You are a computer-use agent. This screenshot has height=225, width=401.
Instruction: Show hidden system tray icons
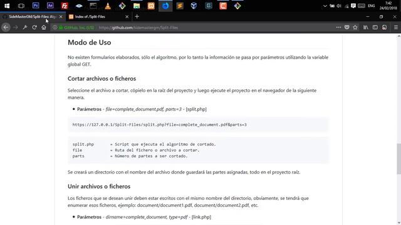[325, 6]
